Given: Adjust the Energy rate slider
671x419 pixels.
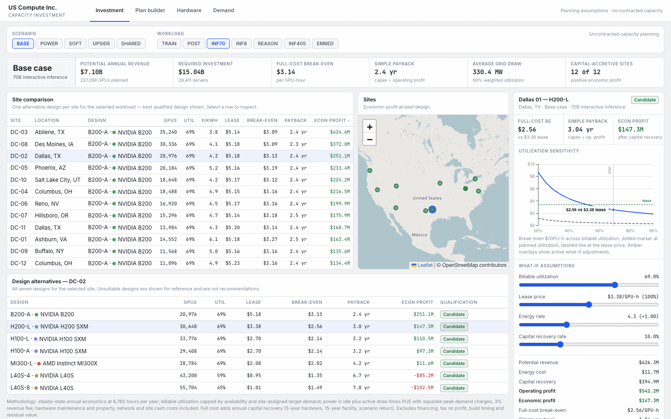Looking at the screenshot, I should [589, 325].
